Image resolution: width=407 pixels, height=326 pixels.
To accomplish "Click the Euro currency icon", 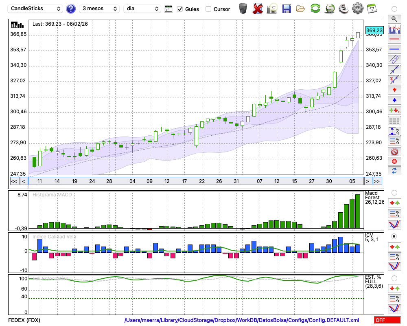I will 344,9.
